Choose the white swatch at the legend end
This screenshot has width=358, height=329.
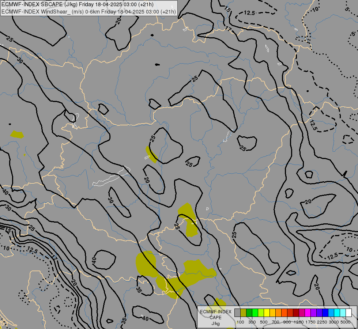point(348,313)
